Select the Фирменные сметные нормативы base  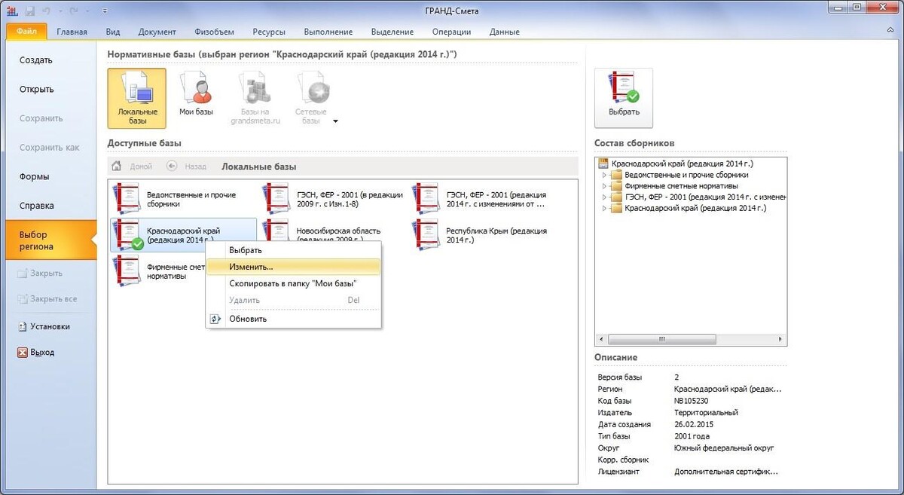tap(158, 271)
